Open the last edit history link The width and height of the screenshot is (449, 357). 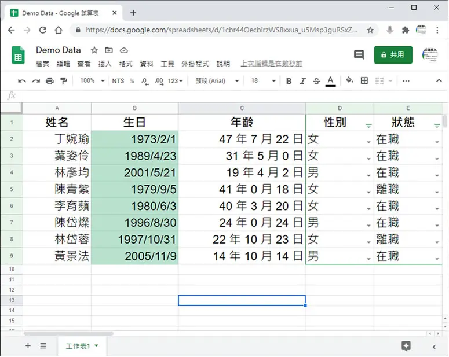271,64
